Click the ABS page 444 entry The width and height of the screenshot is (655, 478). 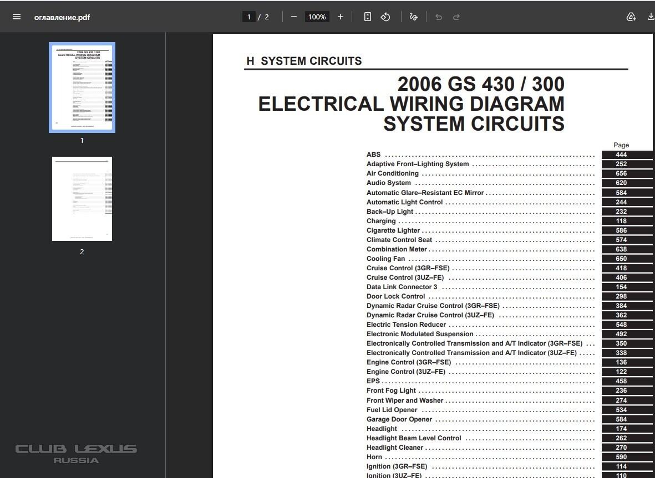pyautogui.click(x=374, y=155)
